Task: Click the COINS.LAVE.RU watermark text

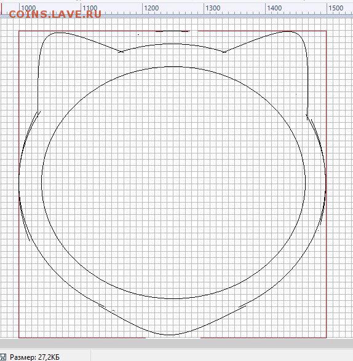Action: click(x=55, y=14)
